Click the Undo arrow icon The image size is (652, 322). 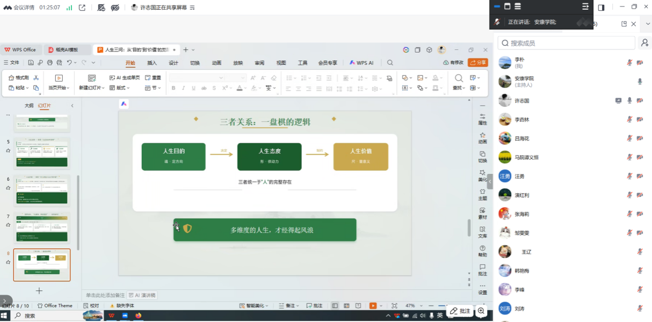(x=69, y=63)
